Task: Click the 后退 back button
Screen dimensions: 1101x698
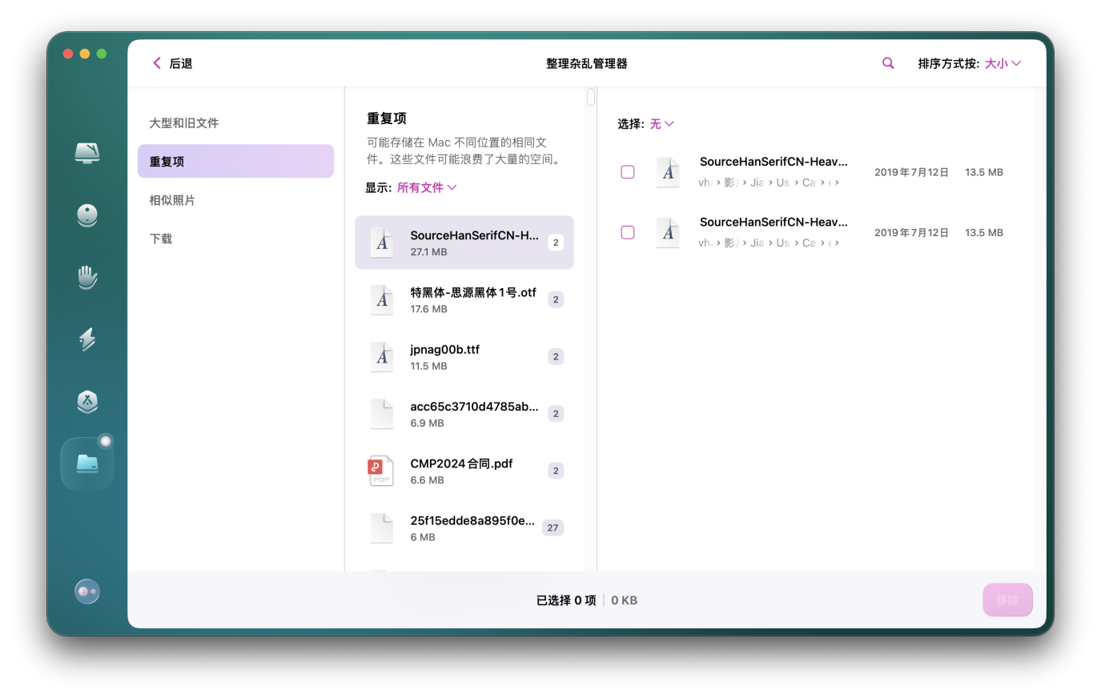Action: pyautogui.click(x=173, y=63)
